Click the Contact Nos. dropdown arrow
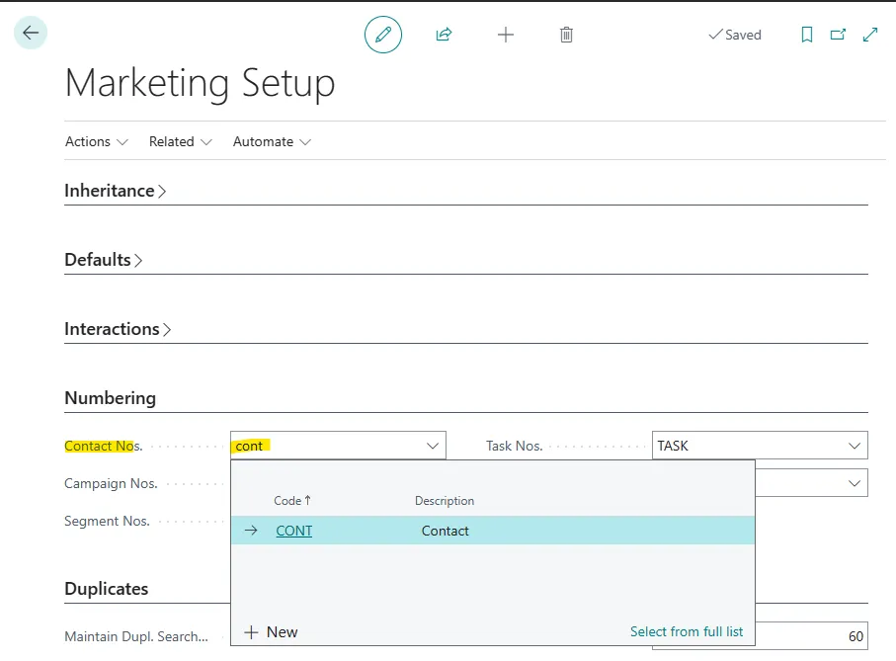Viewport: 896px width, 661px height. 433,446
